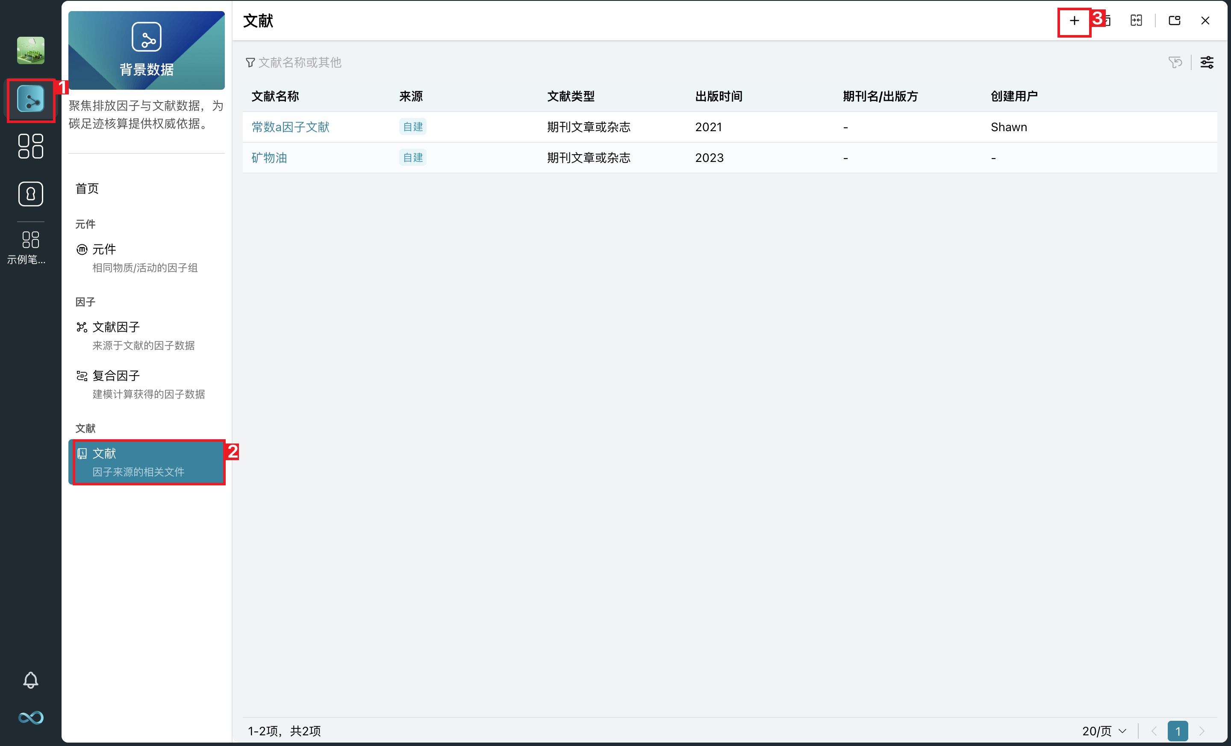
Task: Click the 文献名称或其他 filter input field
Action: pyautogui.click(x=300, y=62)
